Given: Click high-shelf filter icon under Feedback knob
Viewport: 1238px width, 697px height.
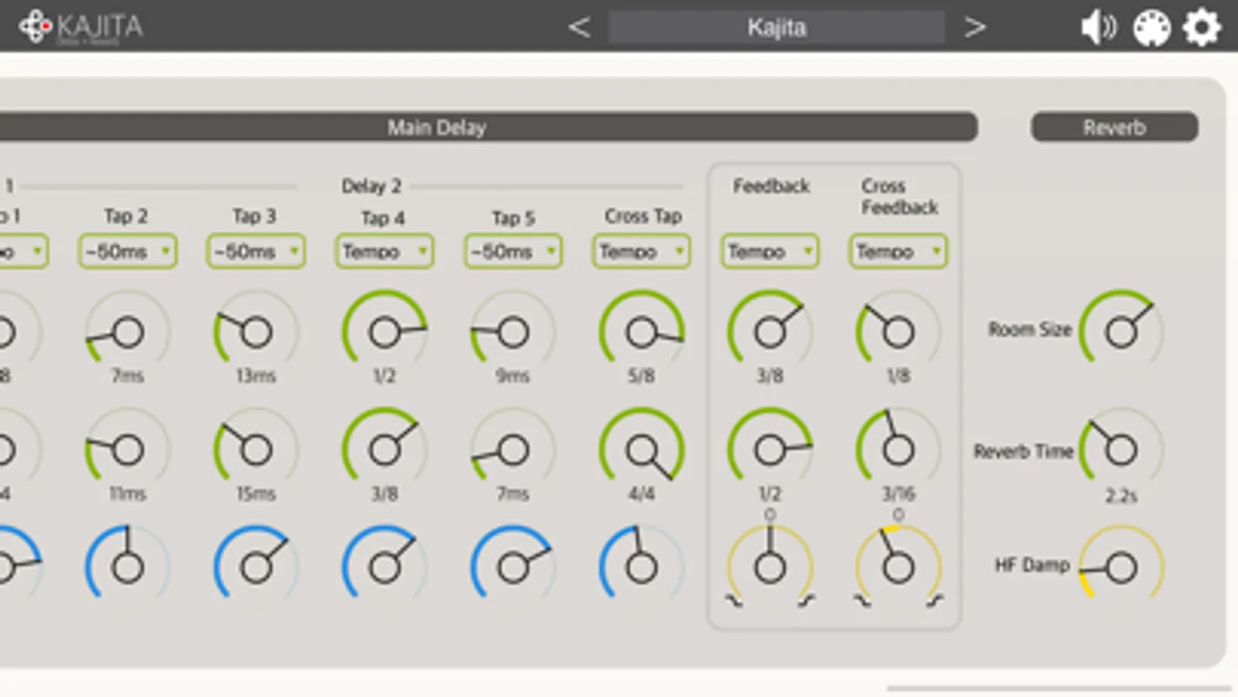Looking at the screenshot, I should [x=807, y=601].
